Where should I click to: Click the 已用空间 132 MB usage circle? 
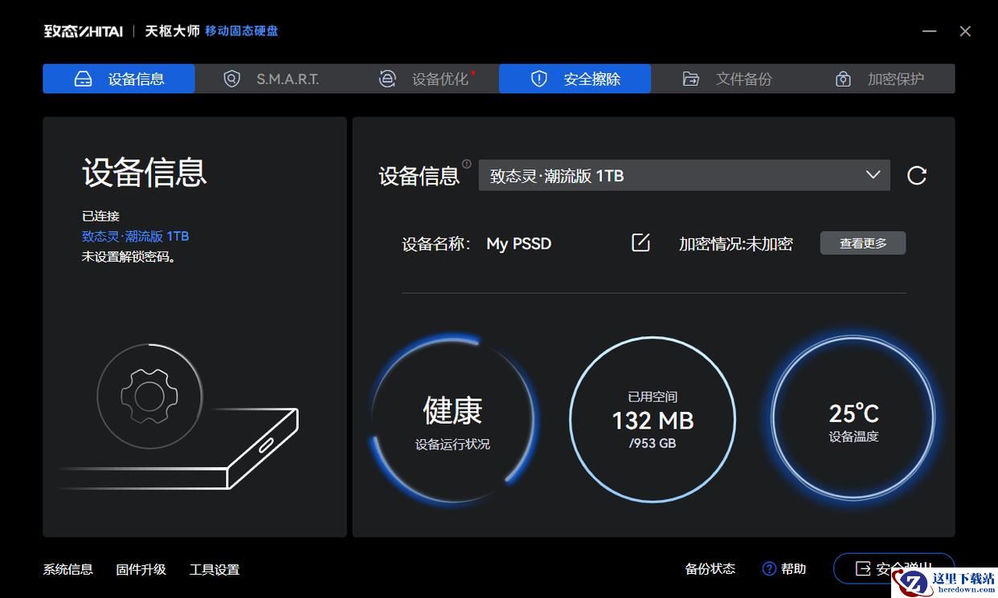pyautogui.click(x=652, y=419)
